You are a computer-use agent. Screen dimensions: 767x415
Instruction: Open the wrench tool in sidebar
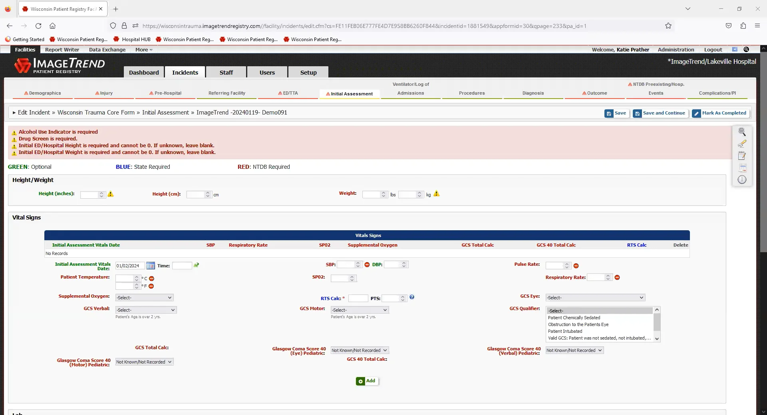click(742, 144)
